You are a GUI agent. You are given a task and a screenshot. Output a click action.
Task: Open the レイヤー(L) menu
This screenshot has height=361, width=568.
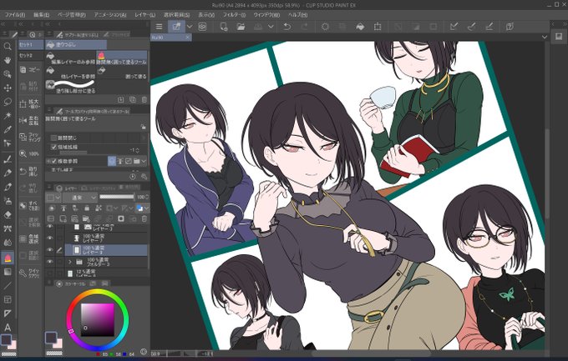pos(145,15)
